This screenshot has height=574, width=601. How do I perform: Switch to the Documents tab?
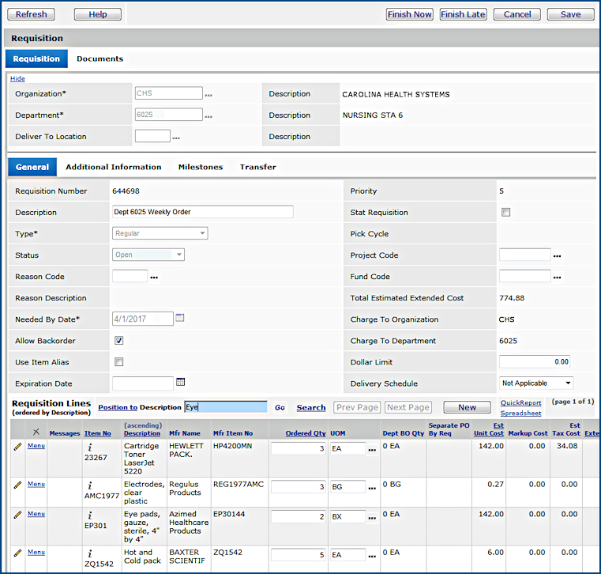pos(100,59)
